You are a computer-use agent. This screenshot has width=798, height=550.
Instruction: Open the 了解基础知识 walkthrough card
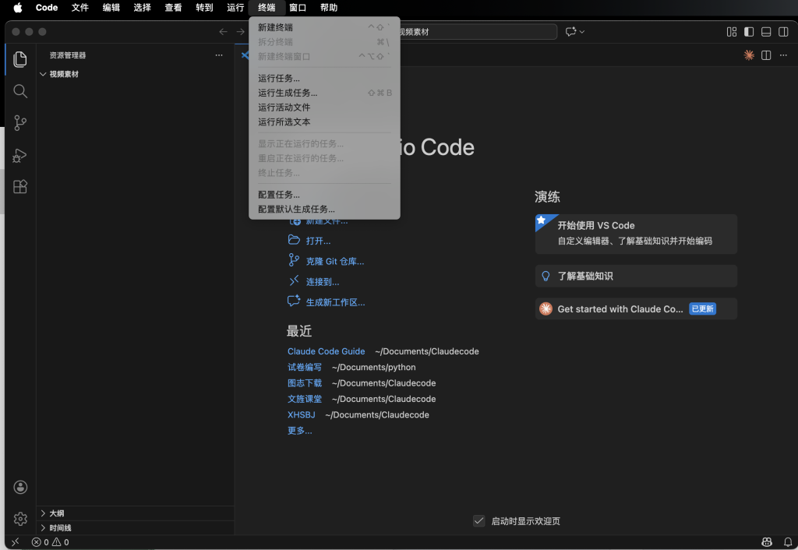click(635, 276)
